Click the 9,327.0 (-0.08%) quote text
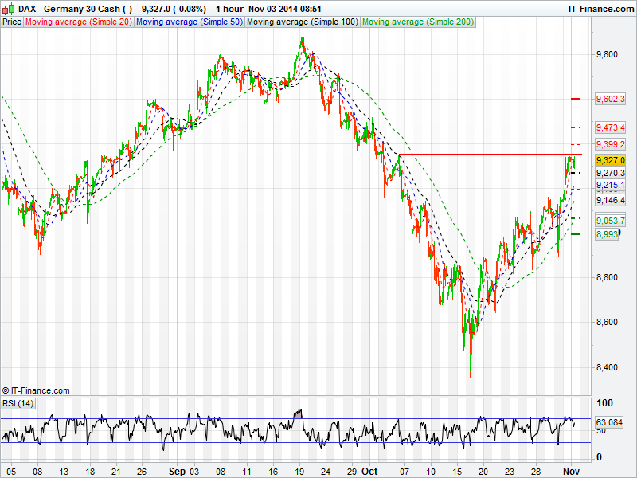This screenshot has height=478, width=637. (x=174, y=9)
